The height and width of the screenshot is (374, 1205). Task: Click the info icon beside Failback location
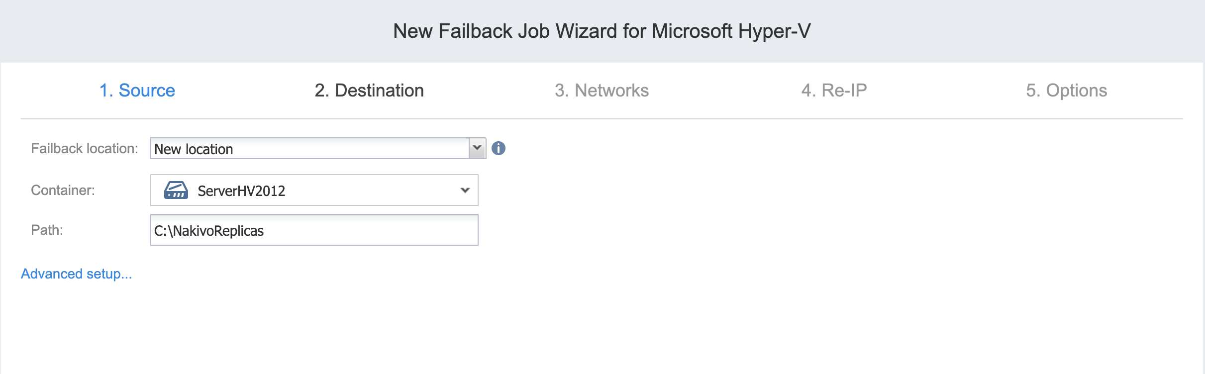click(499, 148)
